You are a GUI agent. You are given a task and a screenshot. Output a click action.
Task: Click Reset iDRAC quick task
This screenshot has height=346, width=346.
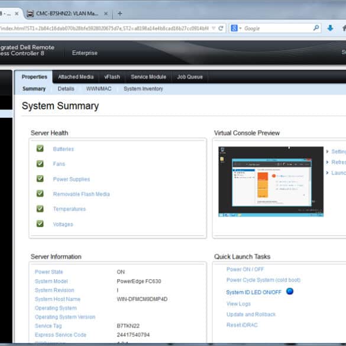click(x=242, y=325)
